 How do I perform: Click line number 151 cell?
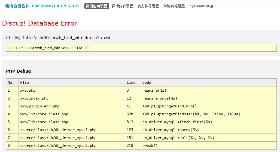point(133,138)
